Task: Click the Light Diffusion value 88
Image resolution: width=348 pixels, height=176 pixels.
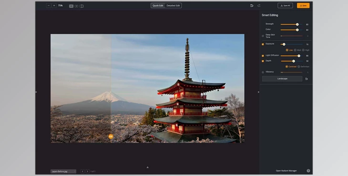Action: pos(307,56)
